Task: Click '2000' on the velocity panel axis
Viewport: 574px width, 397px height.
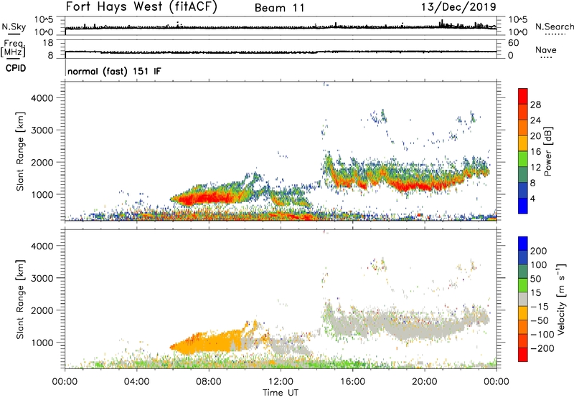Action: click(42, 310)
